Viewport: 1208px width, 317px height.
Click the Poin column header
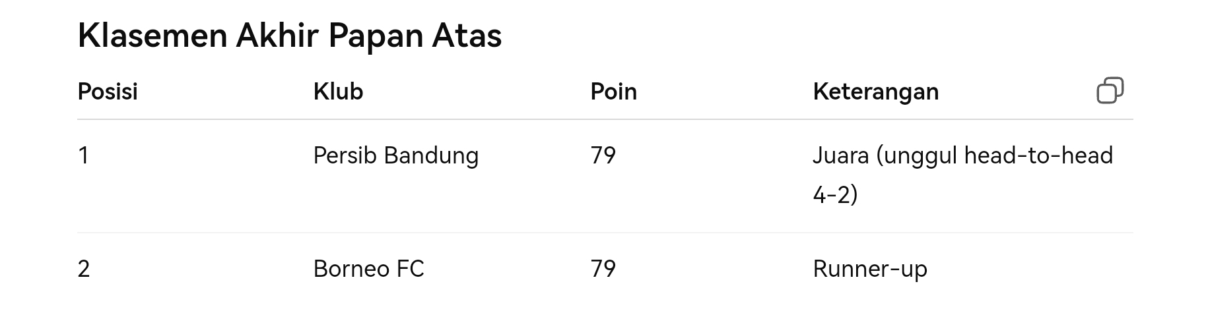(613, 92)
